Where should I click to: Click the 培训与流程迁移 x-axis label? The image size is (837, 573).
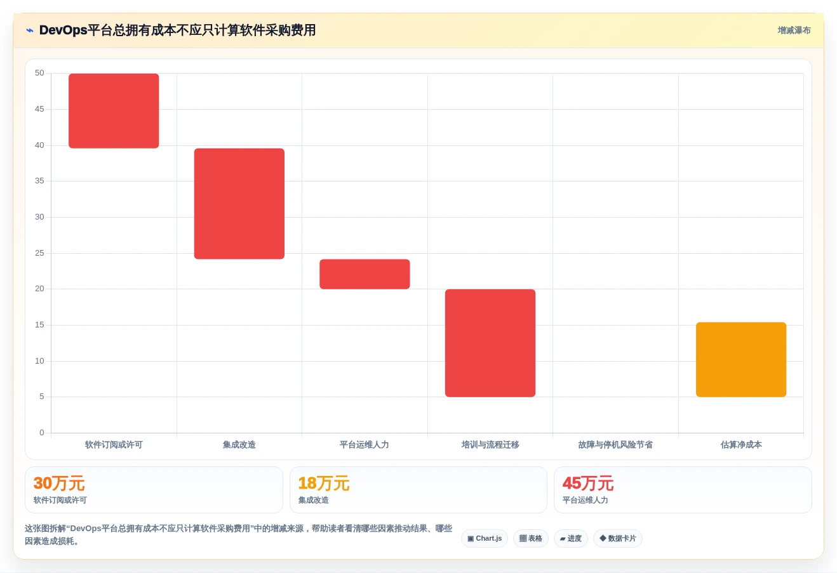(490, 445)
